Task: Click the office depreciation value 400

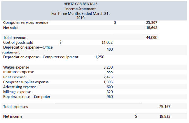Action: click(x=110, y=49)
